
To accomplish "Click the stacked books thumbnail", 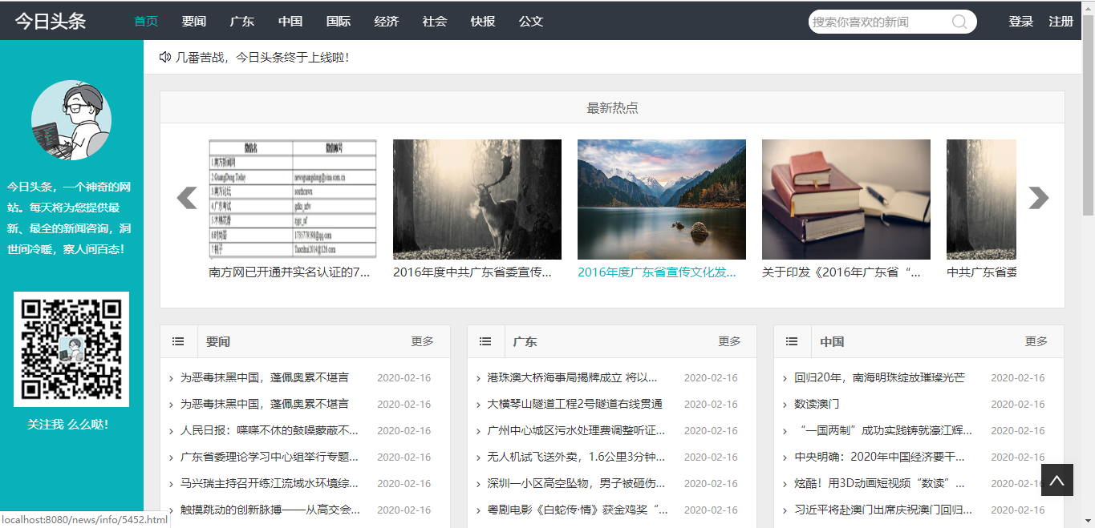I will 846,200.
